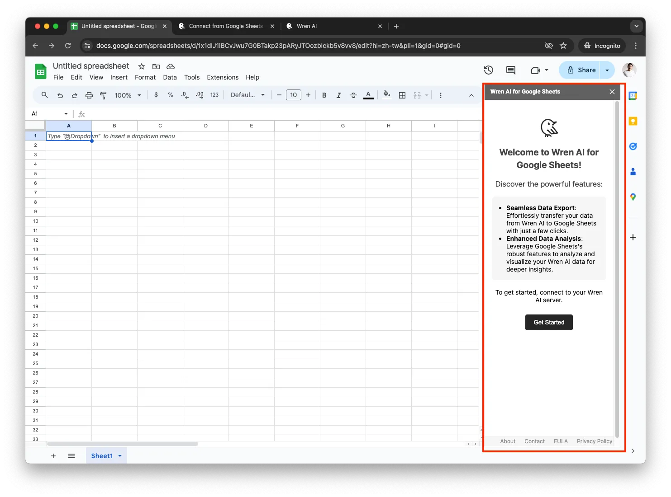Image resolution: width=671 pixels, height=497 pixels.
Task: Open the About link in sidebar
Action: coord(508,441)
